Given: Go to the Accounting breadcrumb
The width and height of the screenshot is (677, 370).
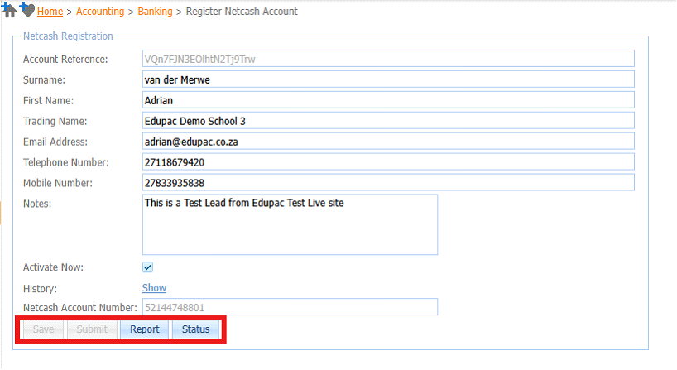Looking at the screenshot, I should 100,12.
